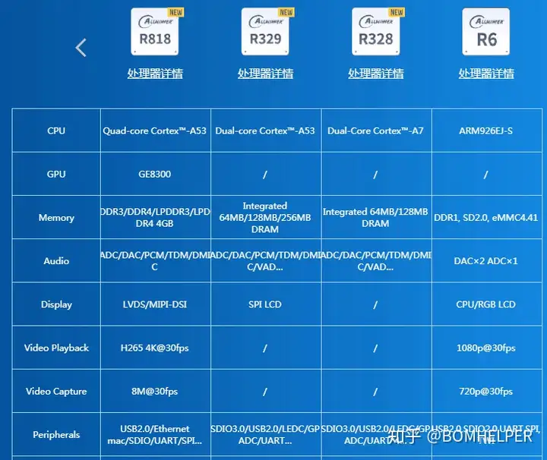The width and height of the screenshot is (547, 460).
Task: Click the 8M@30fps cell
Action: pyautogui.click(x=155, y=391)
